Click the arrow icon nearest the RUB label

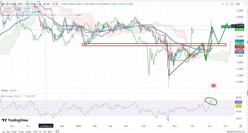(228, 4)
